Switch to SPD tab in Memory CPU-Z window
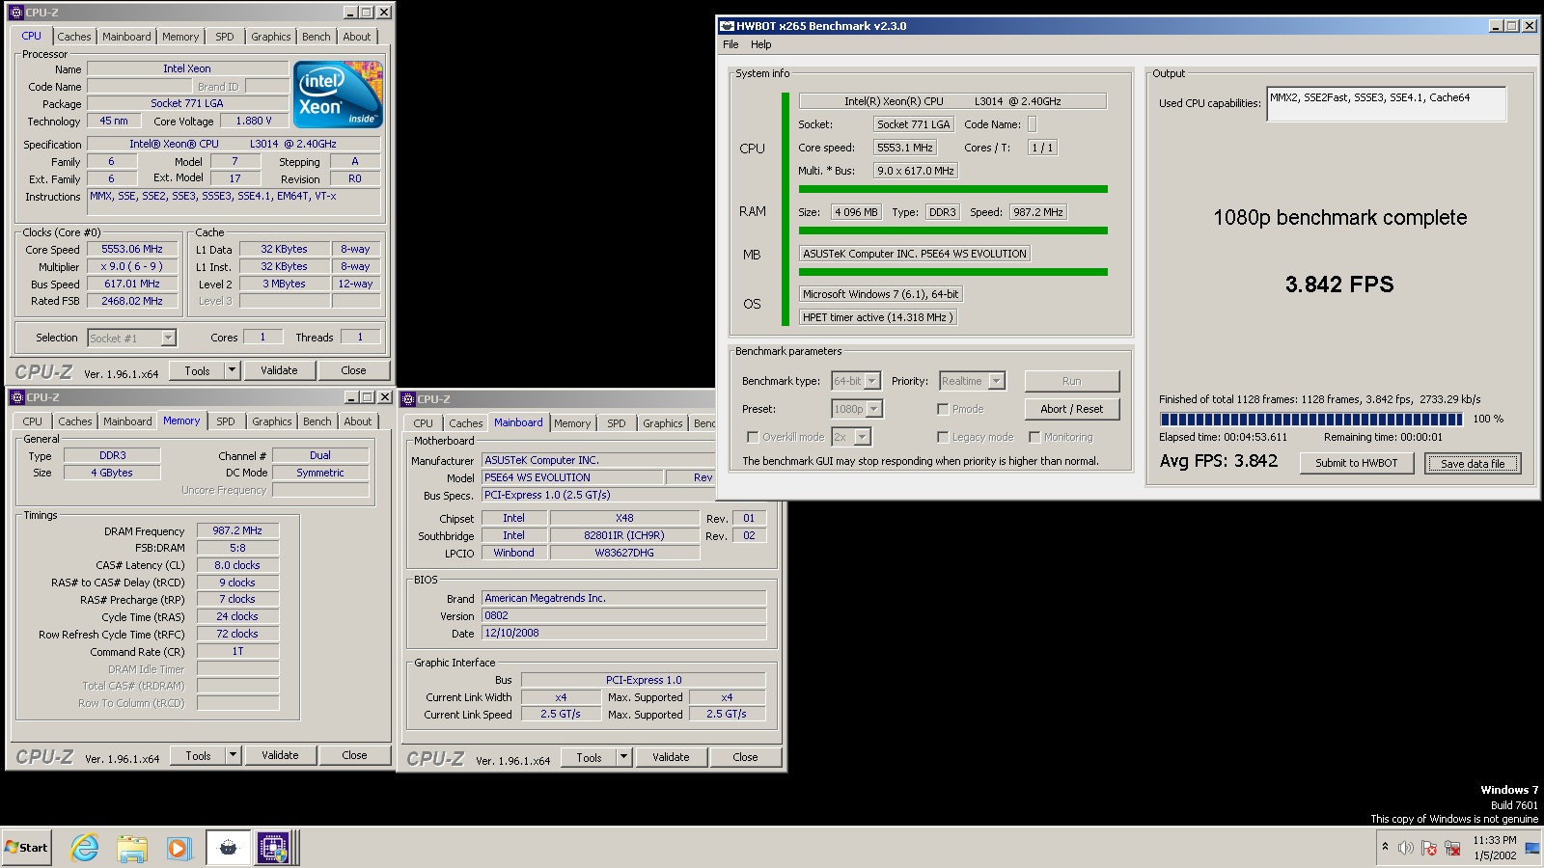1544x868 pixels. (x=226, y=421)
